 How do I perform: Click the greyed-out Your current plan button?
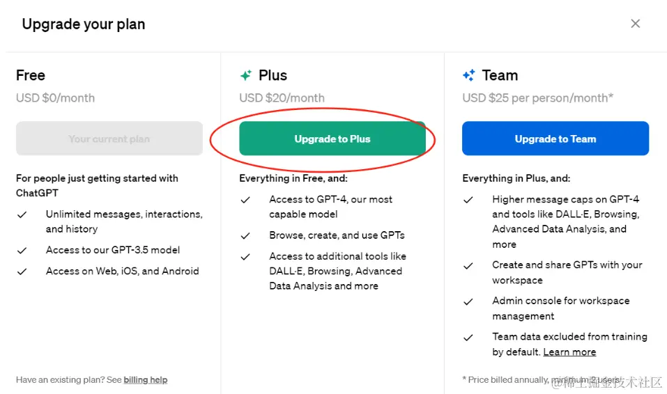109,139
